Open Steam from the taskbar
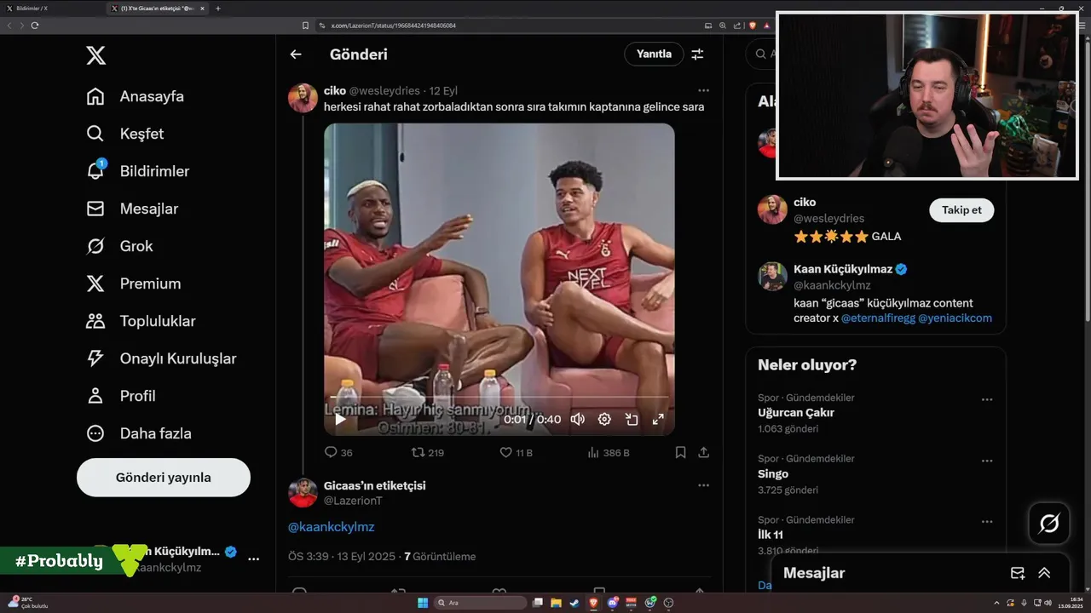This screenshot has height=613, width=1091. 574,603
